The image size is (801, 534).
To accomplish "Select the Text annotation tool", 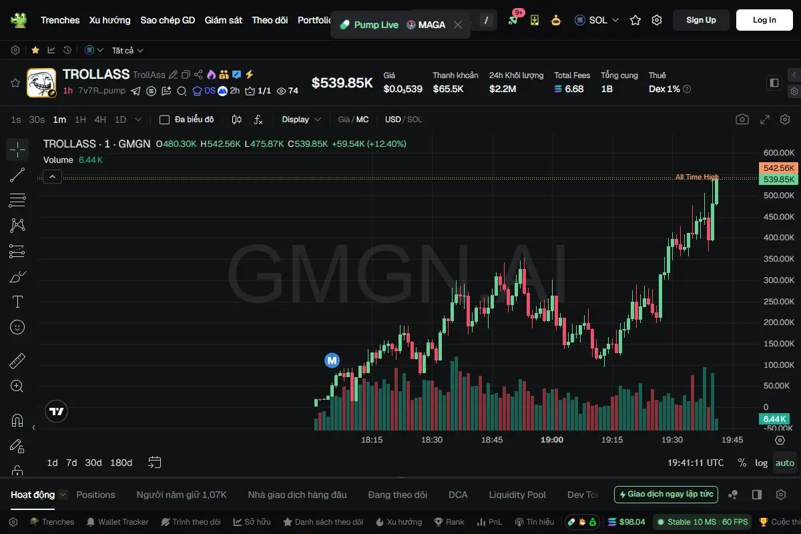I will pyautogui.click(x=17, y=302).
